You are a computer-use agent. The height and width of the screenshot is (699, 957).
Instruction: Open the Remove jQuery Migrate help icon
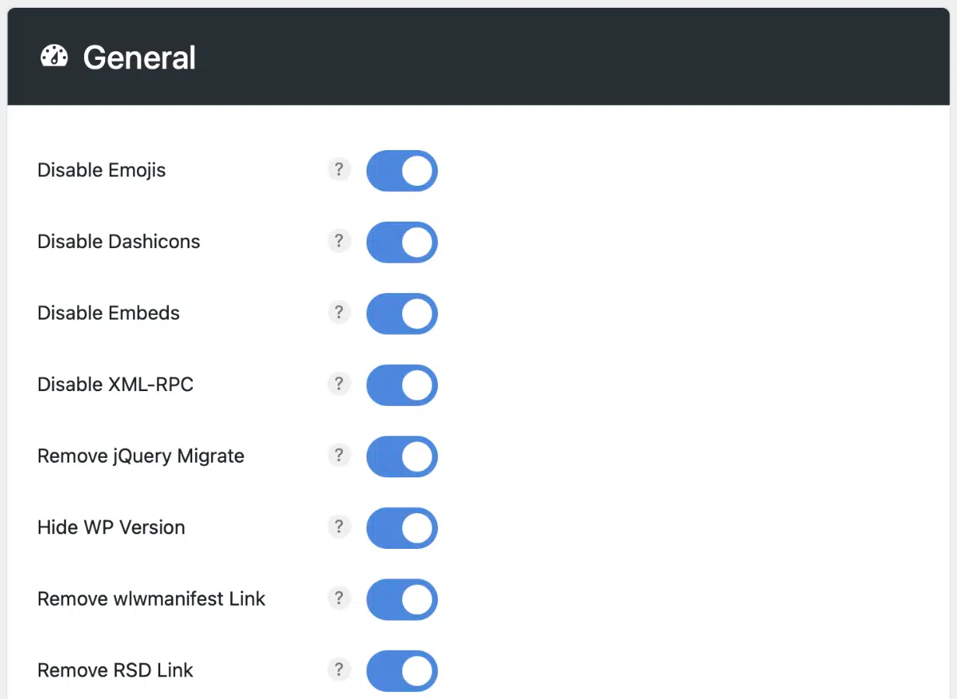click(338, 456)
